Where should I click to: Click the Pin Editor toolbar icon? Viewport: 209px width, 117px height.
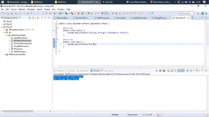[x=152, y=13]
